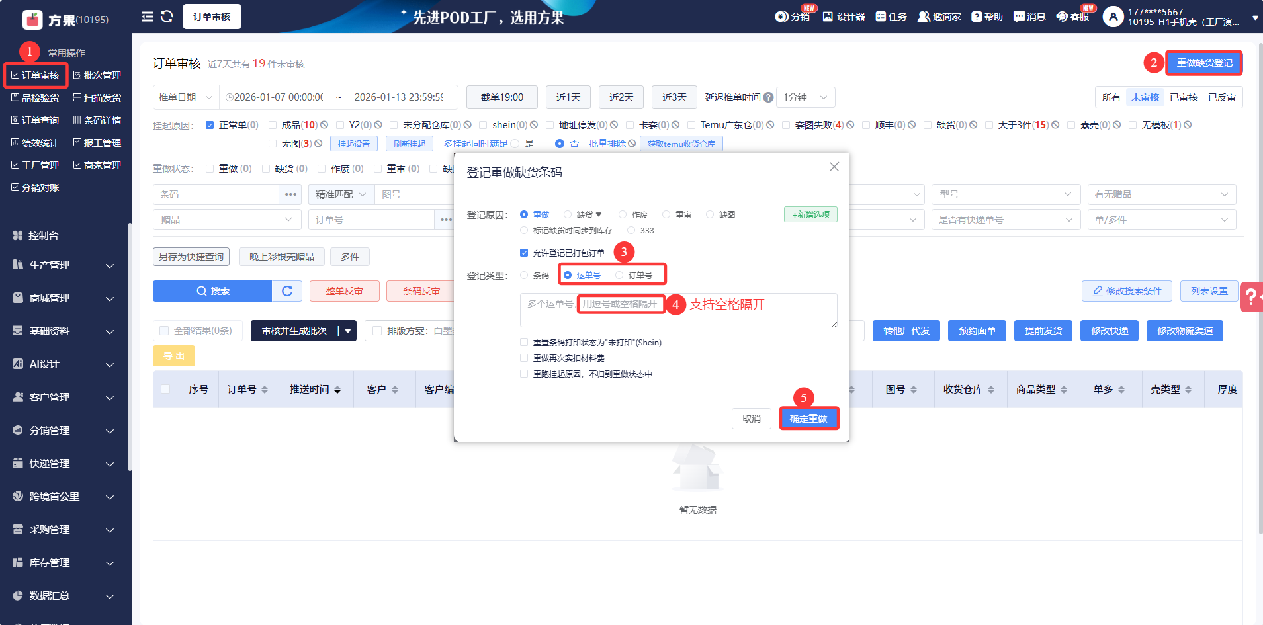
Task: Click the reset icon beside 搜索
Action: click(x=287, y=291)
